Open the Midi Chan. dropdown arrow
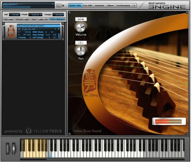The image size is (191, 162). click(46, 32)
